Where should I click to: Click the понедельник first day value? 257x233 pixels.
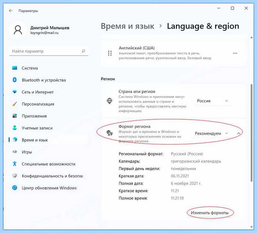click(x=184, y=168)
